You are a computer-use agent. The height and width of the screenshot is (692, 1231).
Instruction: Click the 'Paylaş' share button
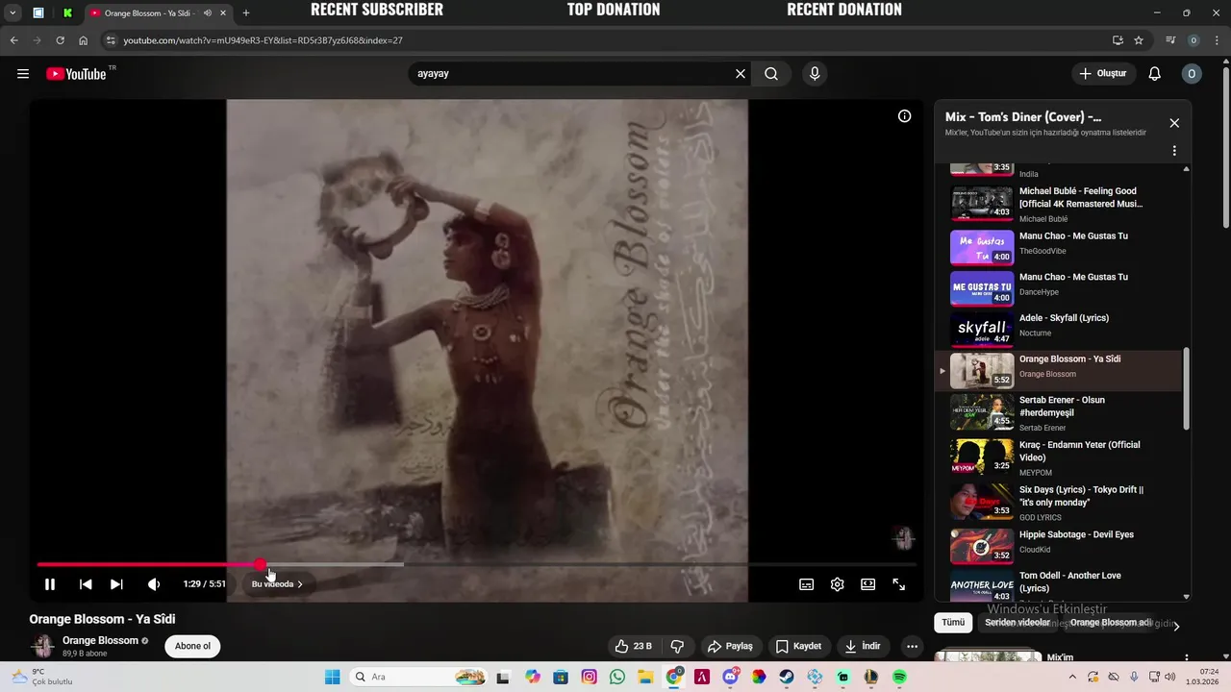coord(730,646)
